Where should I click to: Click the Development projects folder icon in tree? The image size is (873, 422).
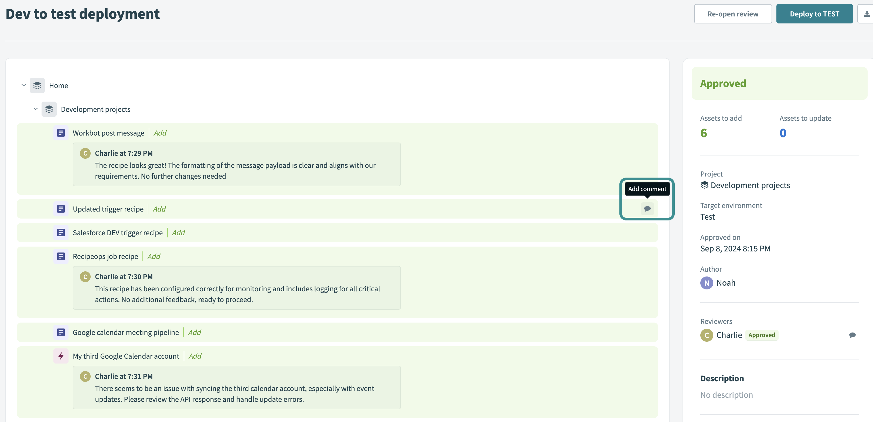pyautogui.click(x=49, y=109)
